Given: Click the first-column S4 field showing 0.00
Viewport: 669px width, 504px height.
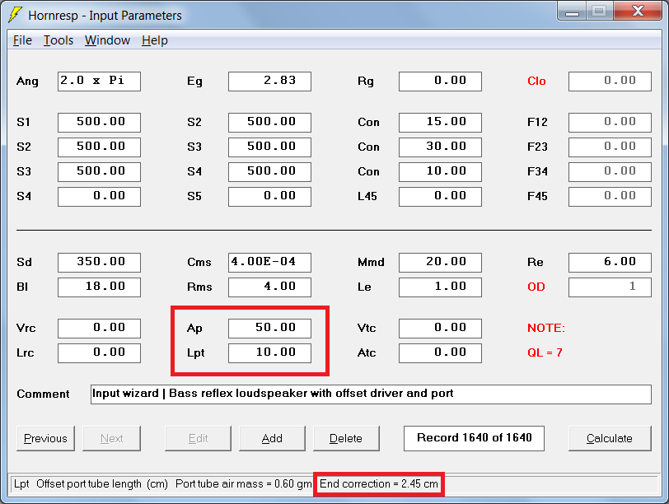Looking at the screenshot, I should [99, 197].
